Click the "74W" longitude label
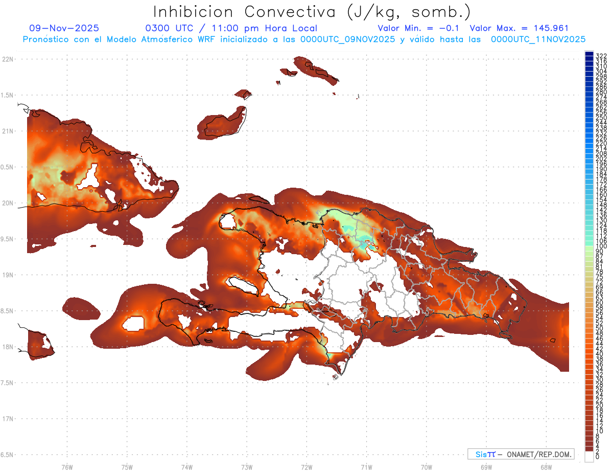 click(x=187, y=466)
